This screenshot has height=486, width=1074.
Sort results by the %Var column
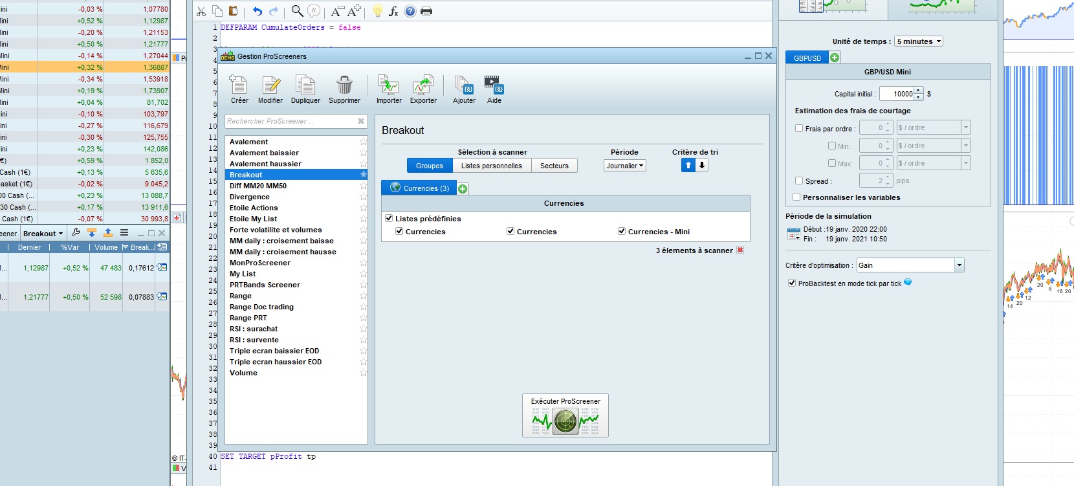pyautogui.click(x=70, y=247)
